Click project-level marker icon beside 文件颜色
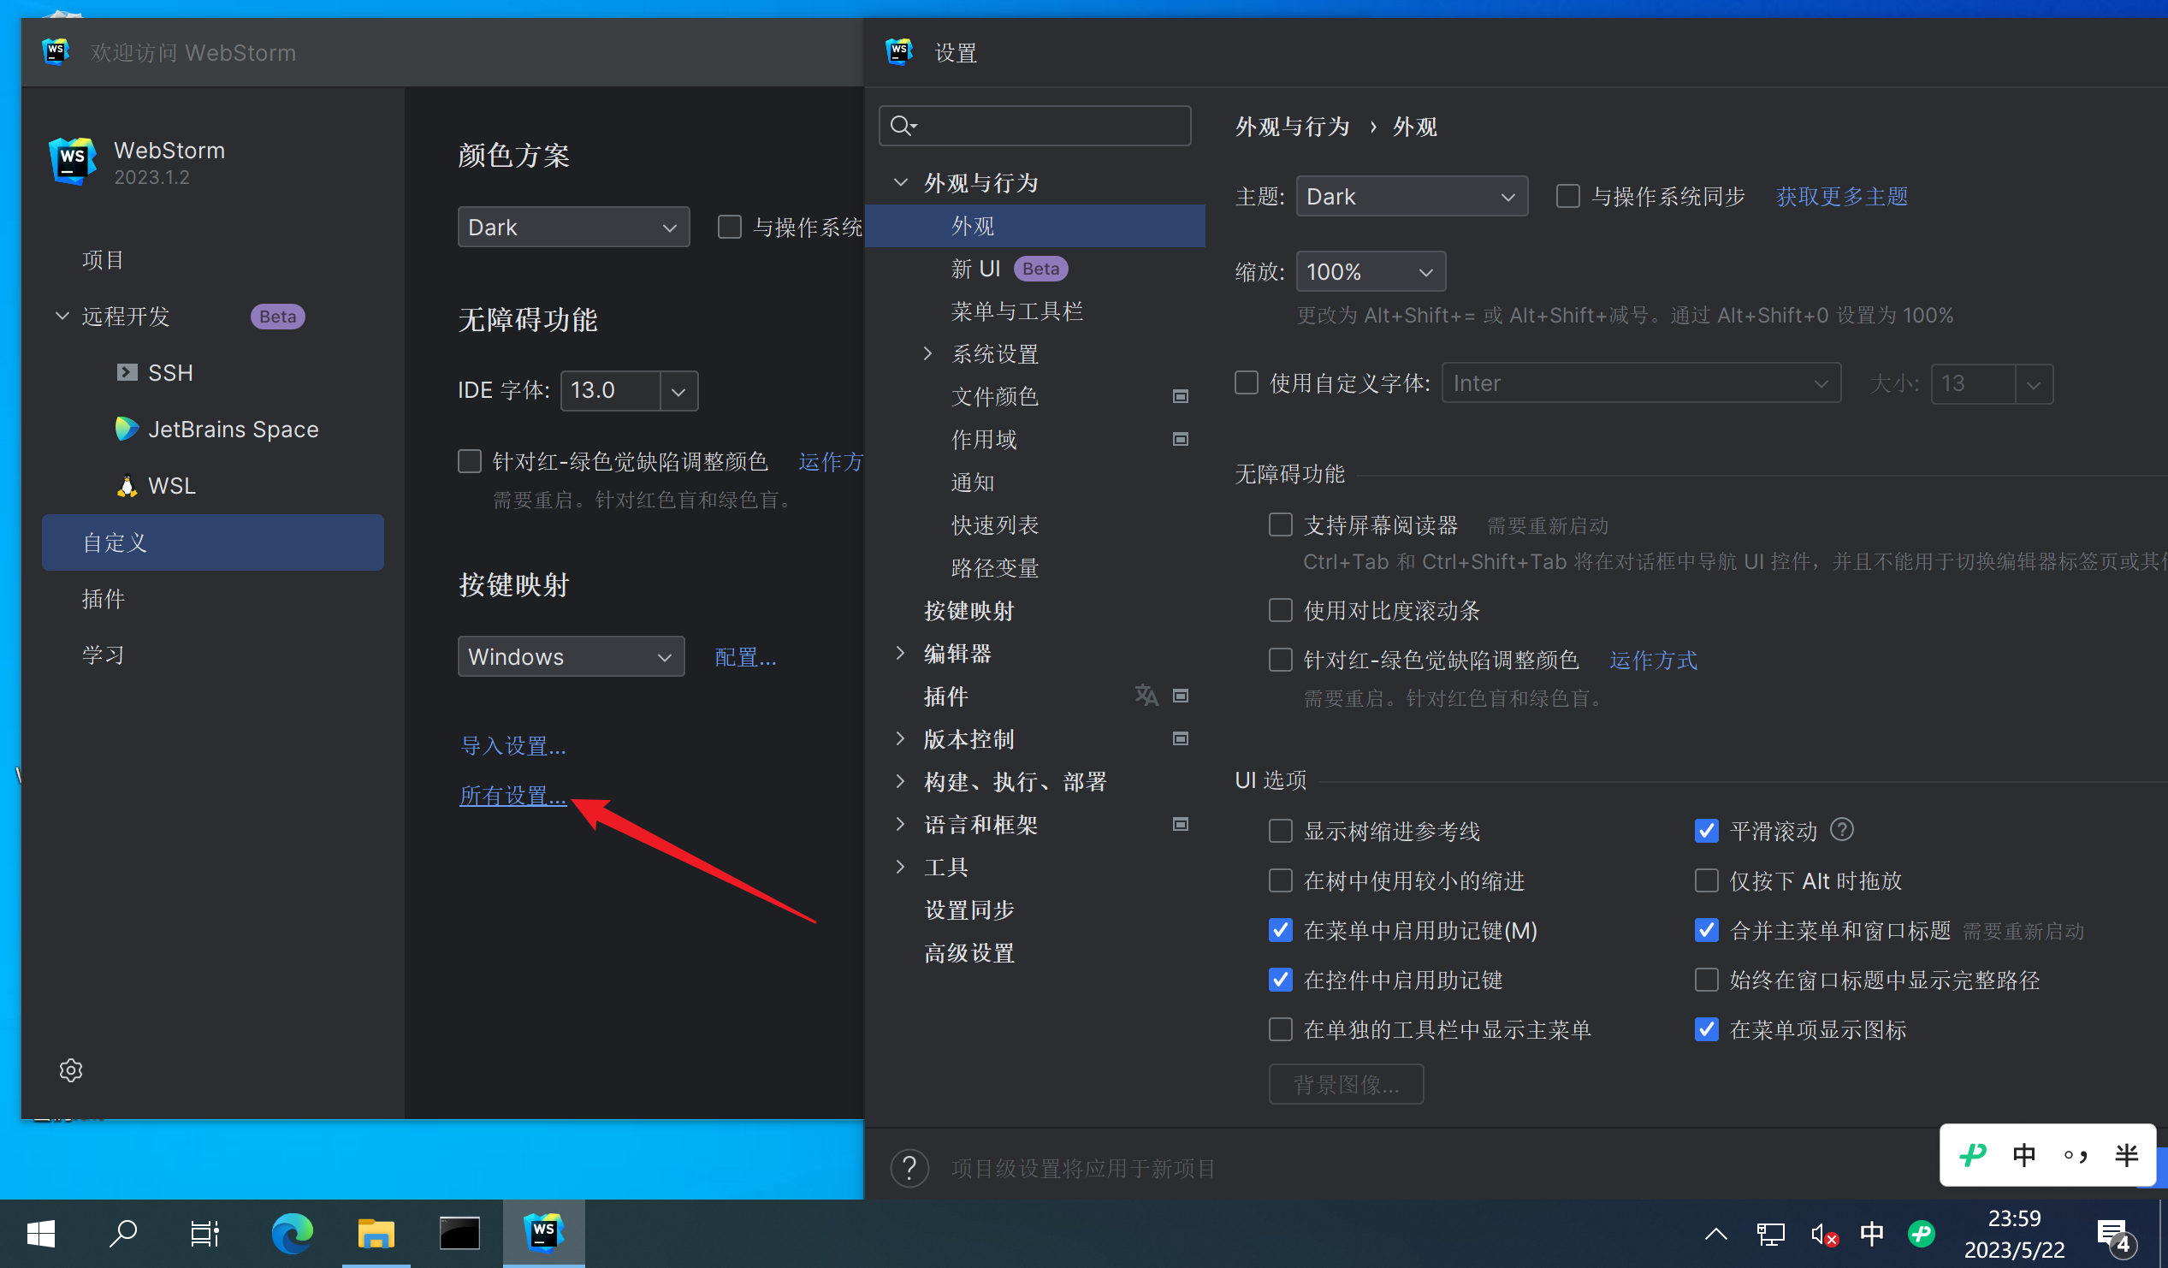This screenshot has height=1268, width=2168. 1181,397
